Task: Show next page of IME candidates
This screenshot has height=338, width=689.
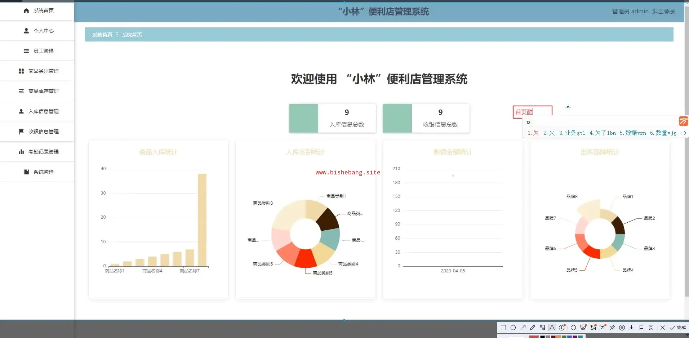Action: point(685,133)
